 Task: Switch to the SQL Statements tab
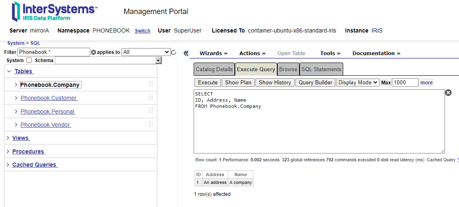pos(321,69)
